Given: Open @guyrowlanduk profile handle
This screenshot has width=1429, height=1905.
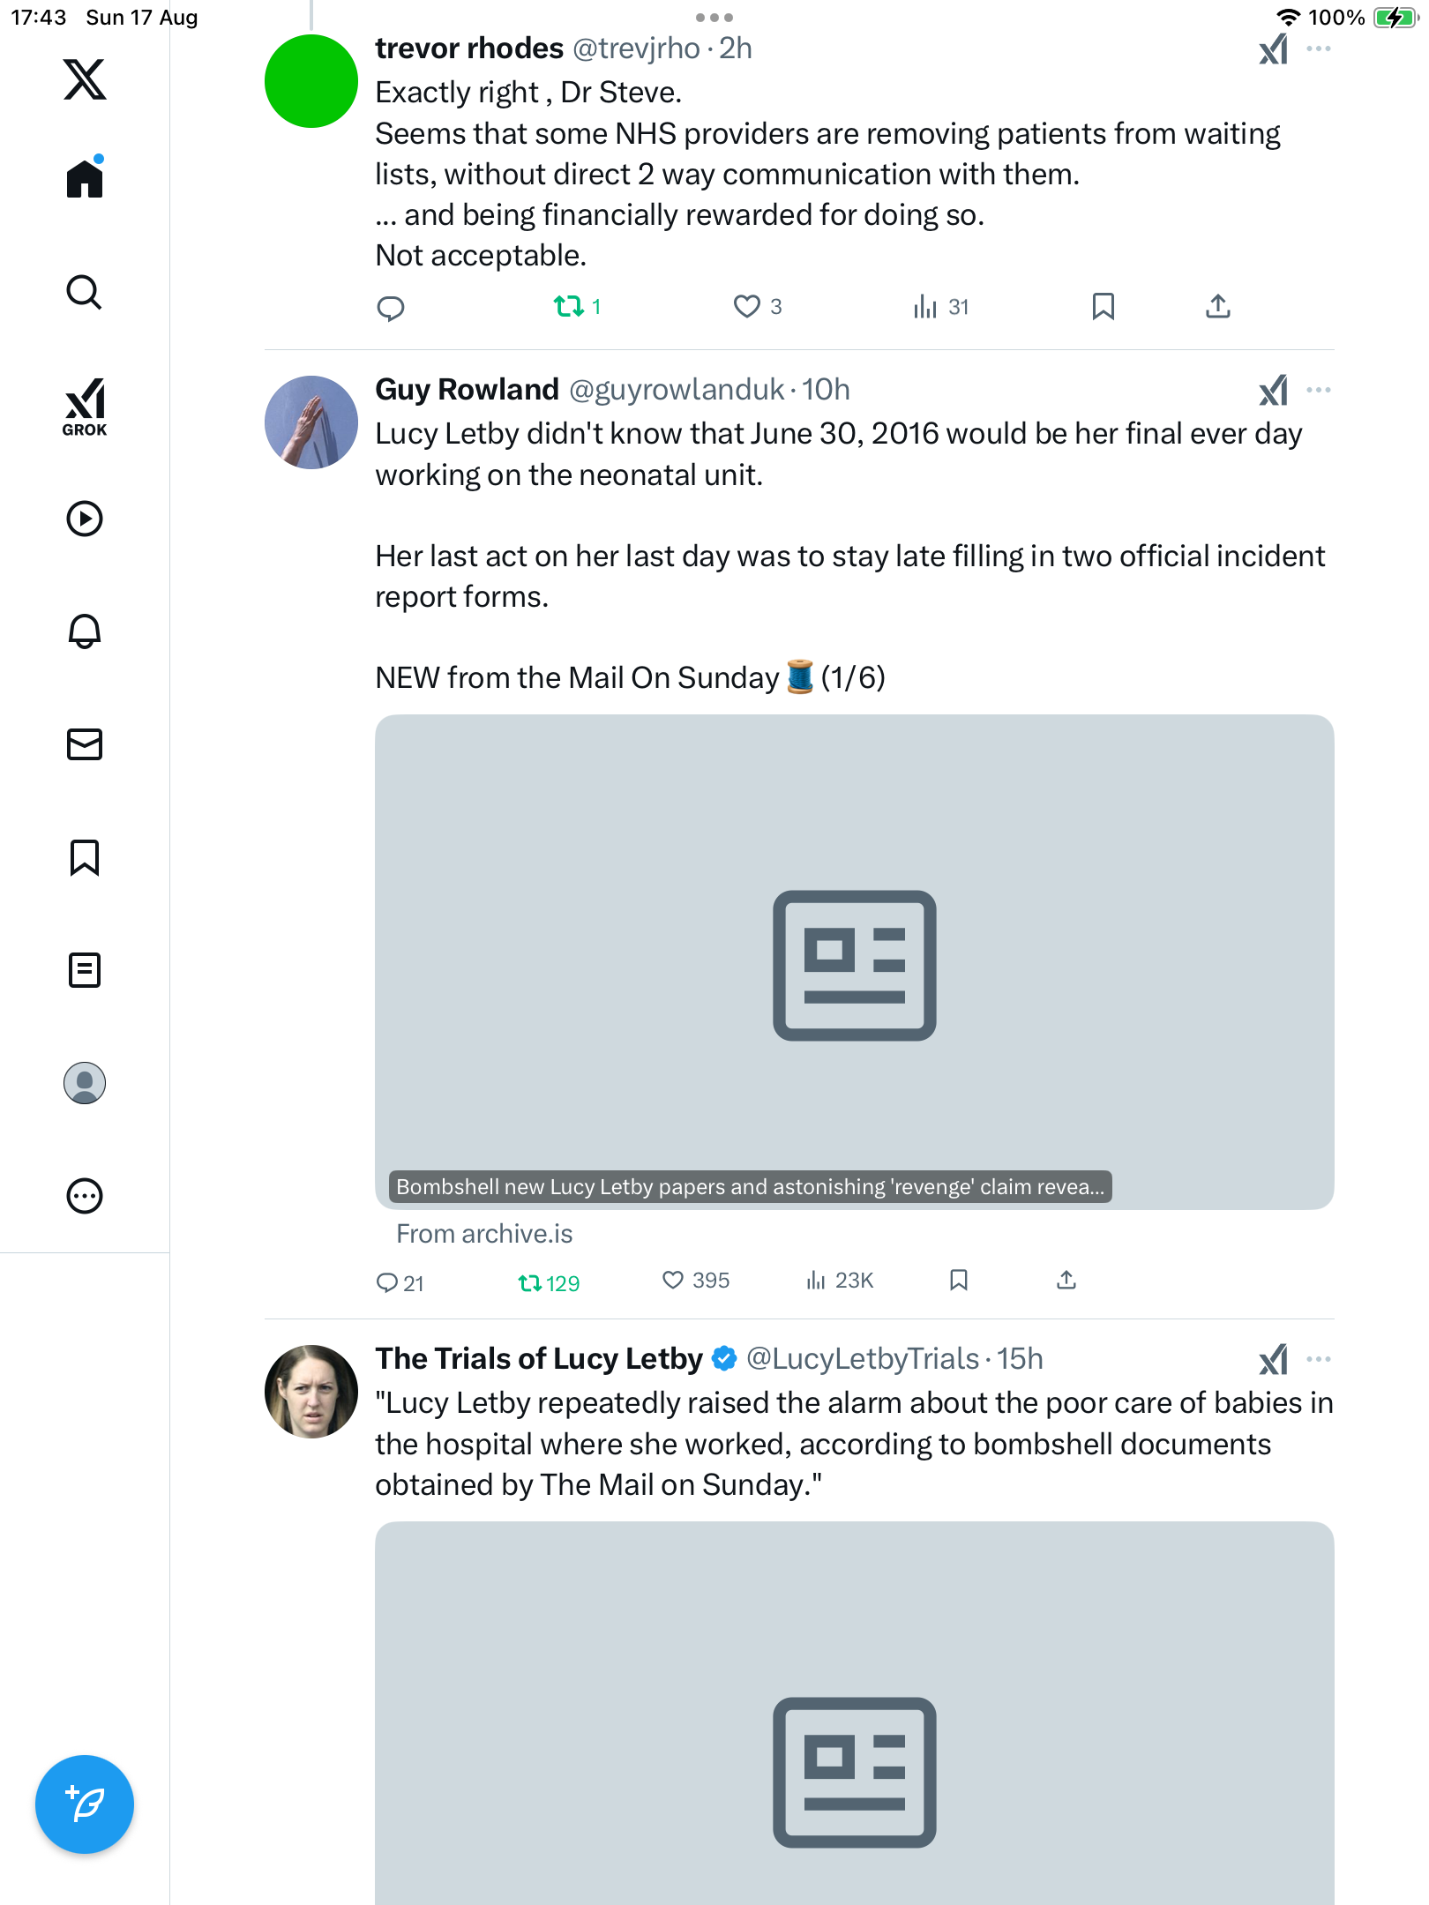Looking at the screenshot, I should click(677, 390).
